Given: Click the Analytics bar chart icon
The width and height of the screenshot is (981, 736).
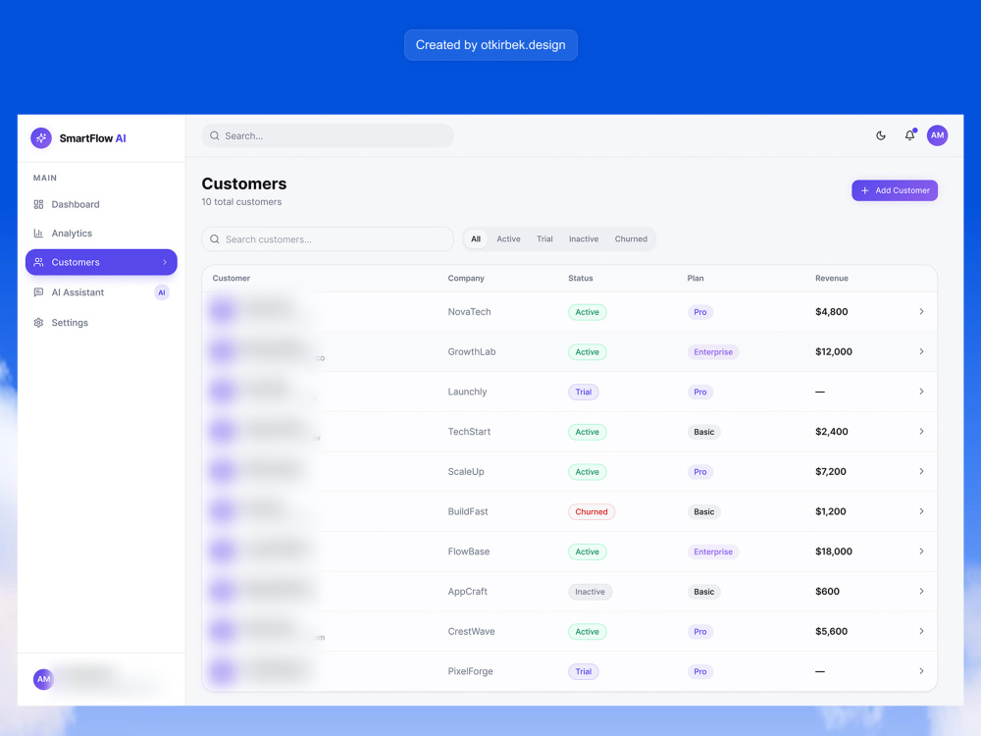Looking at the screenshot, I should point(38,234).
